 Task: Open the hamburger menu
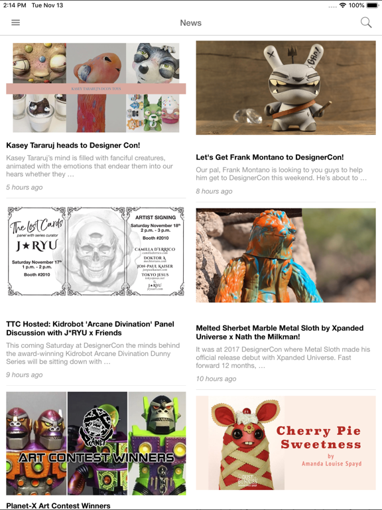point(16,23)
